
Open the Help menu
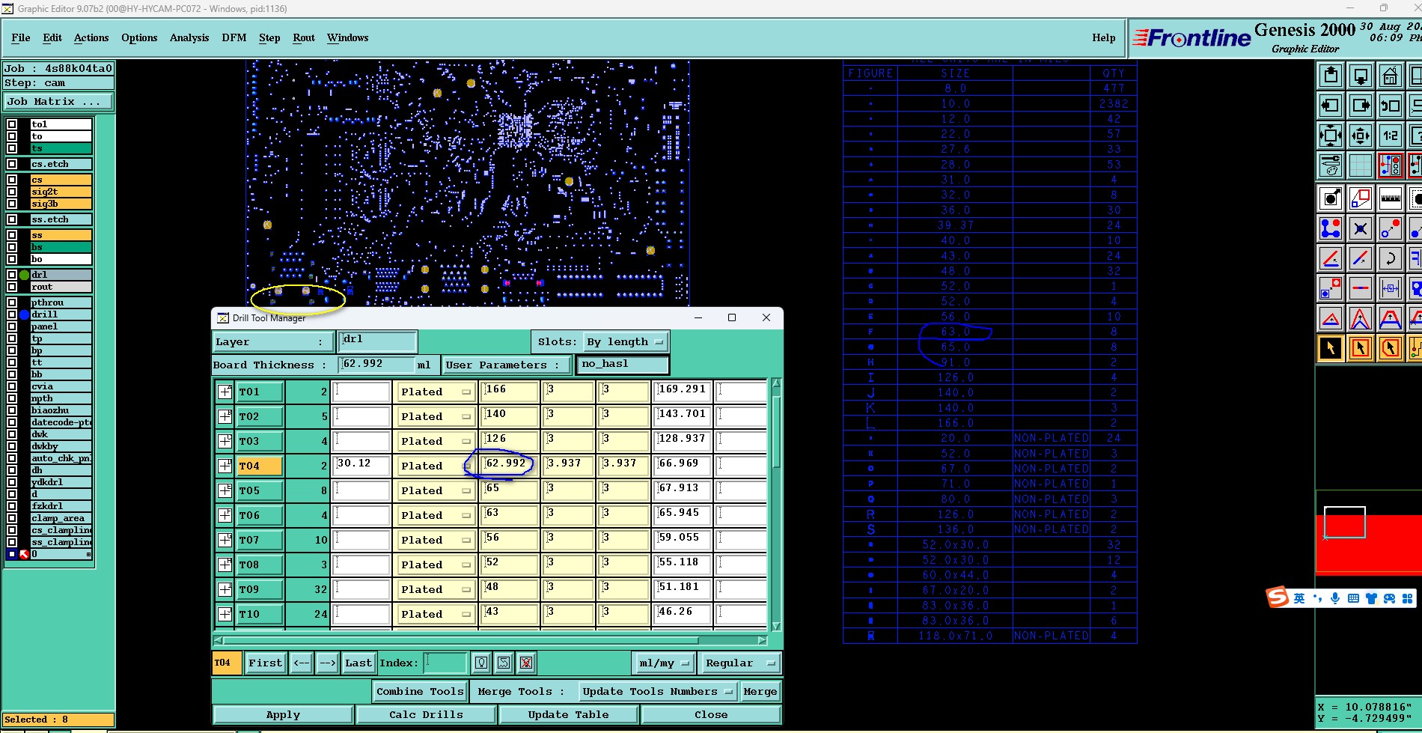pyautogui.click(x=1103, y=37)
